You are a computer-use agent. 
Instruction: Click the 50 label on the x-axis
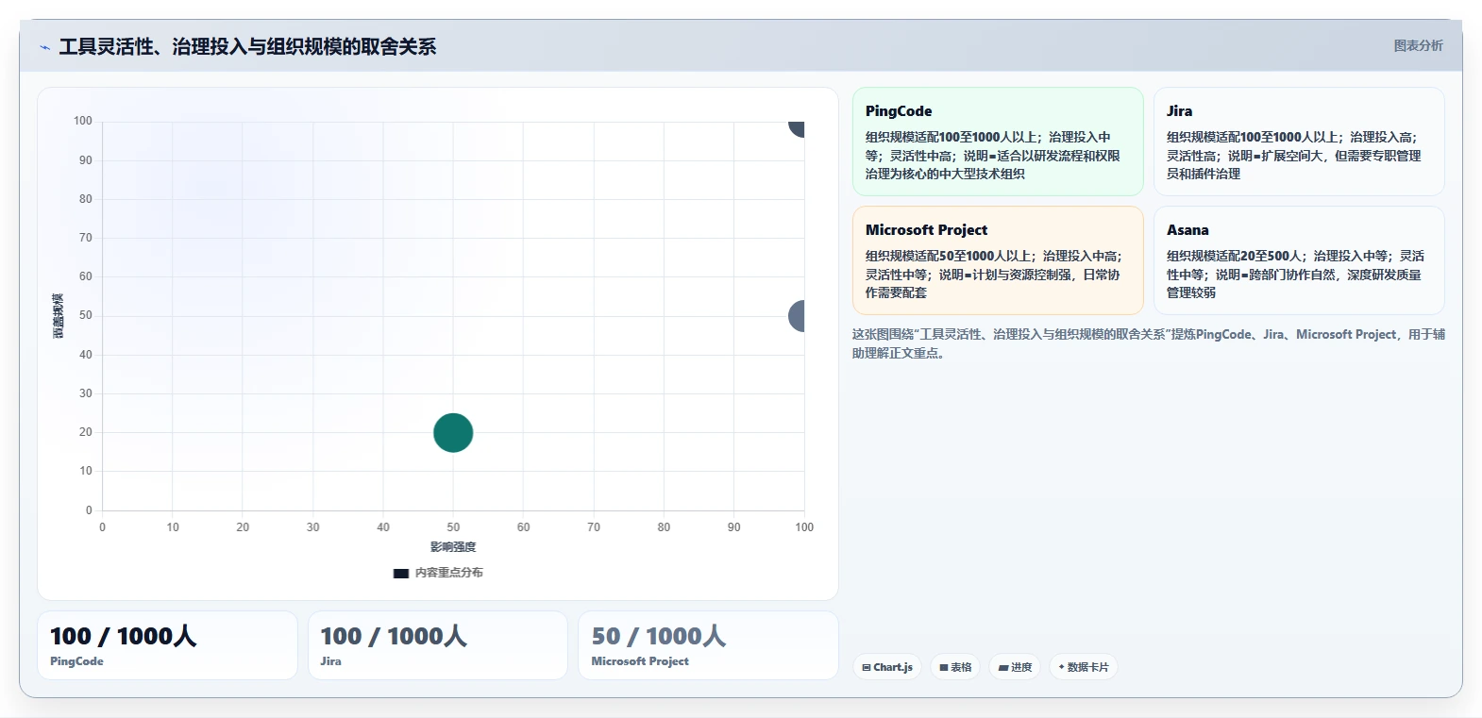pyautogui.click(x=453, y=527)
